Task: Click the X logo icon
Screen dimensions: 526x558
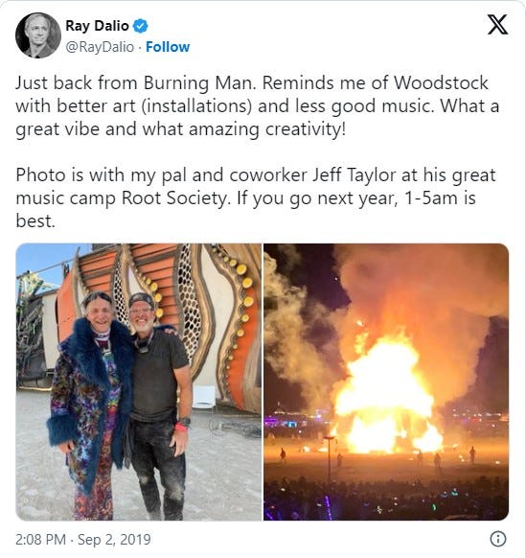Action: (x=497, y=25)
